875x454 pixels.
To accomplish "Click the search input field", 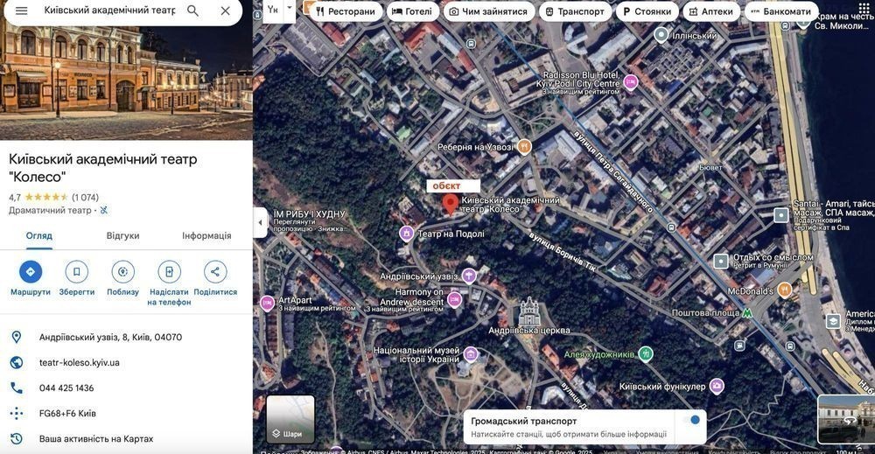I will tap(109, 10).
